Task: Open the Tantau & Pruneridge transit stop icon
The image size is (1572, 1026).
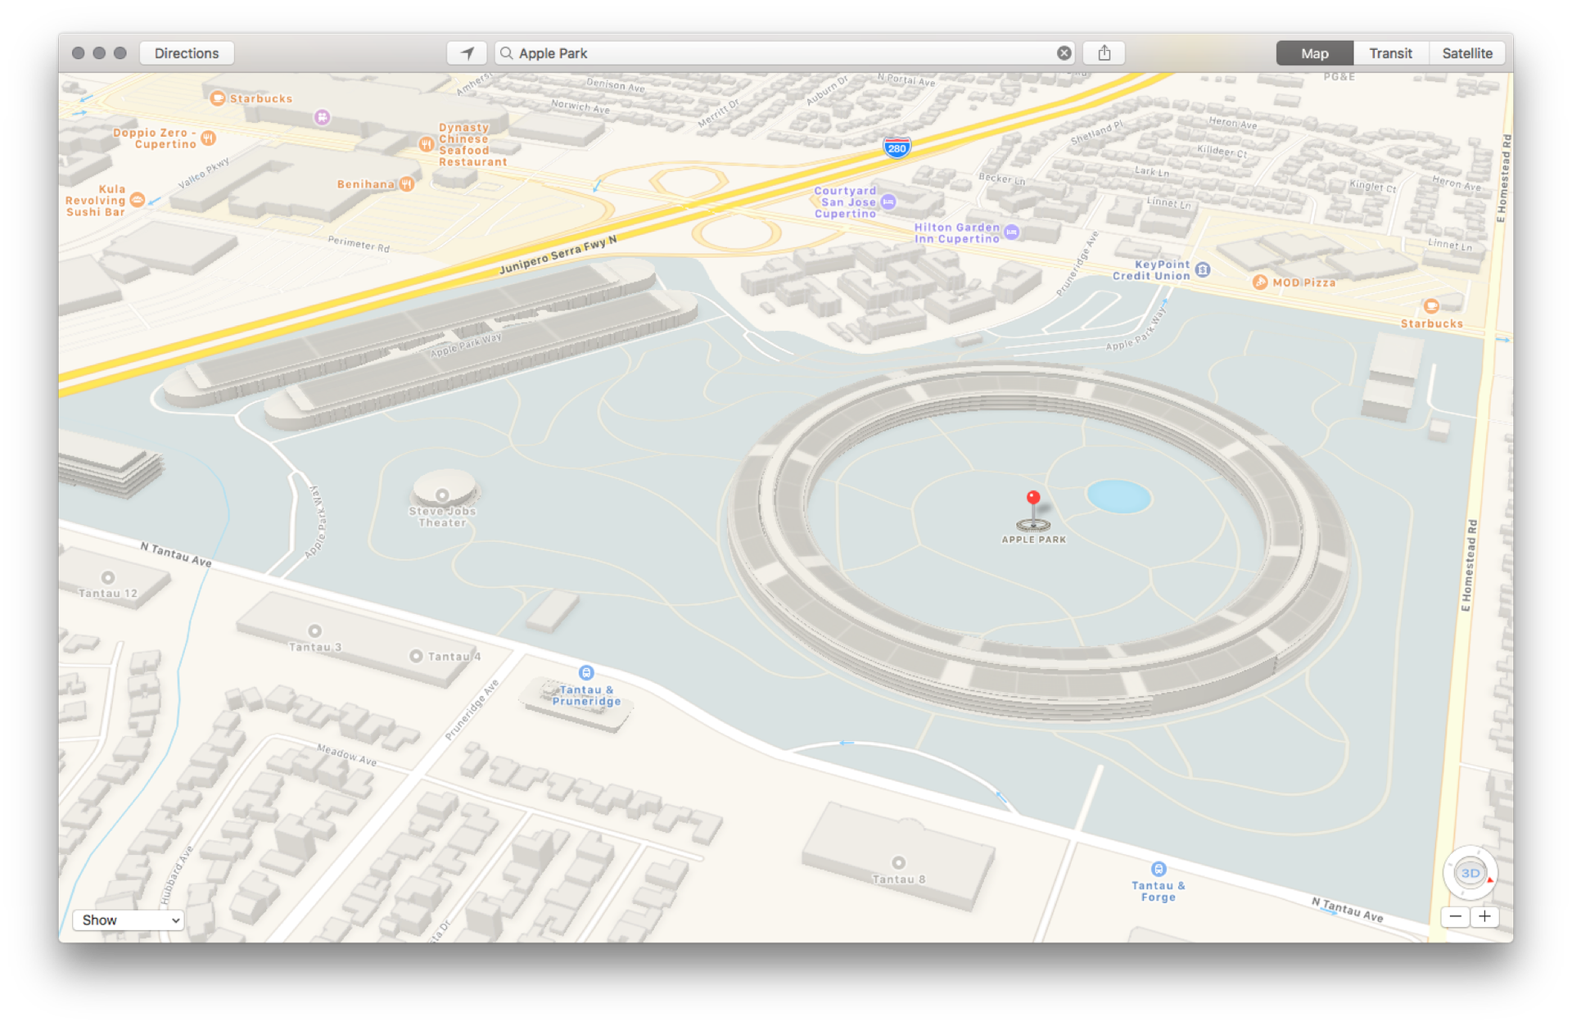Action: [585, 673]
